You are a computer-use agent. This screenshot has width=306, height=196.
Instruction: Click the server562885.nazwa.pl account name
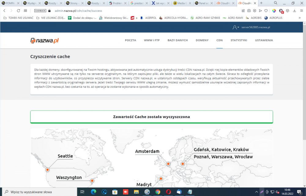point(256,27)
